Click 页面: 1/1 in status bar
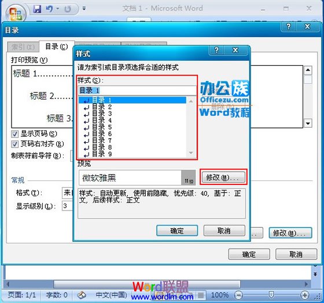 pyautogui.click(x=22, y=295)
